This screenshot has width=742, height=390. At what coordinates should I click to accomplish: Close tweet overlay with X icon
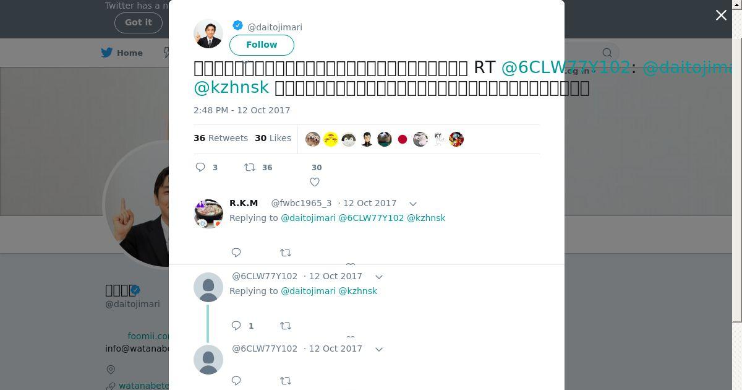721,15
